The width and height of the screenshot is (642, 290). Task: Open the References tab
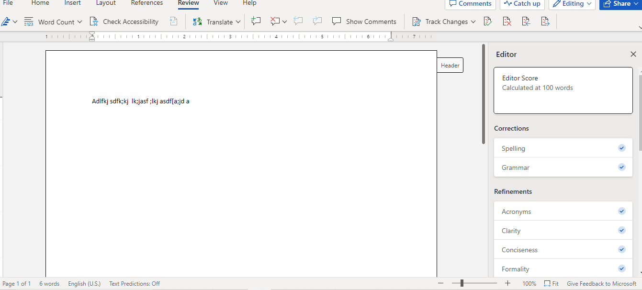coord(146,3)
